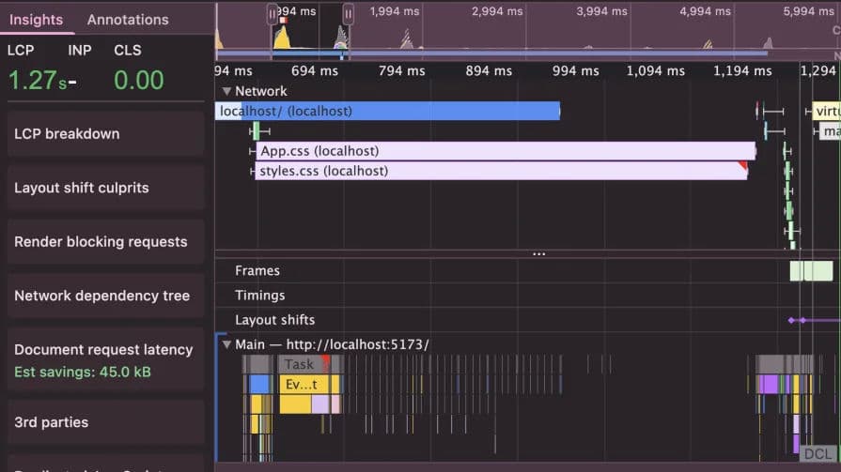The image size is (841, 472).
Task: Click the three-dot track resize handle
Action: point(539,254)
